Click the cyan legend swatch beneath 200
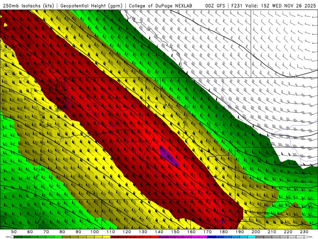The width and height of the screenshot is (318, 239). tap(252, 237)
